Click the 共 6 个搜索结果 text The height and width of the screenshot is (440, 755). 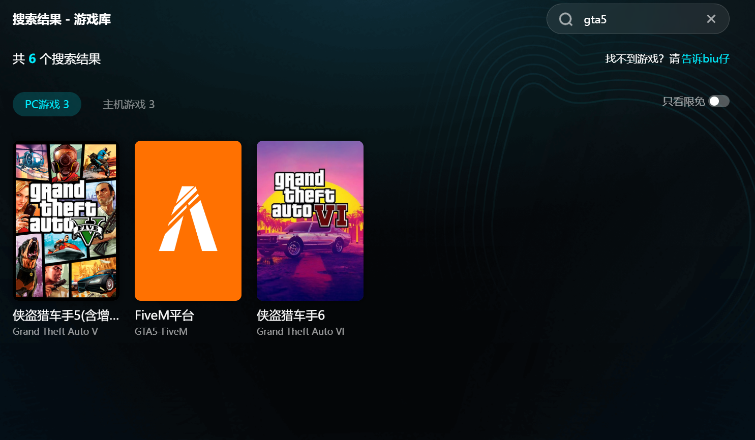tap(56, 59)
